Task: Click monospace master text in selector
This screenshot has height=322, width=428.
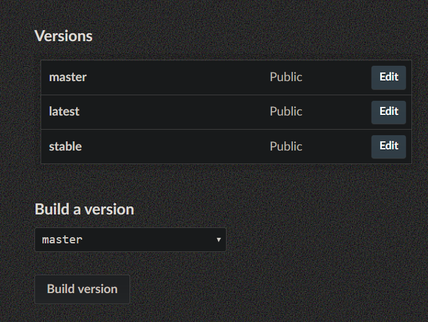Action: 62,240
